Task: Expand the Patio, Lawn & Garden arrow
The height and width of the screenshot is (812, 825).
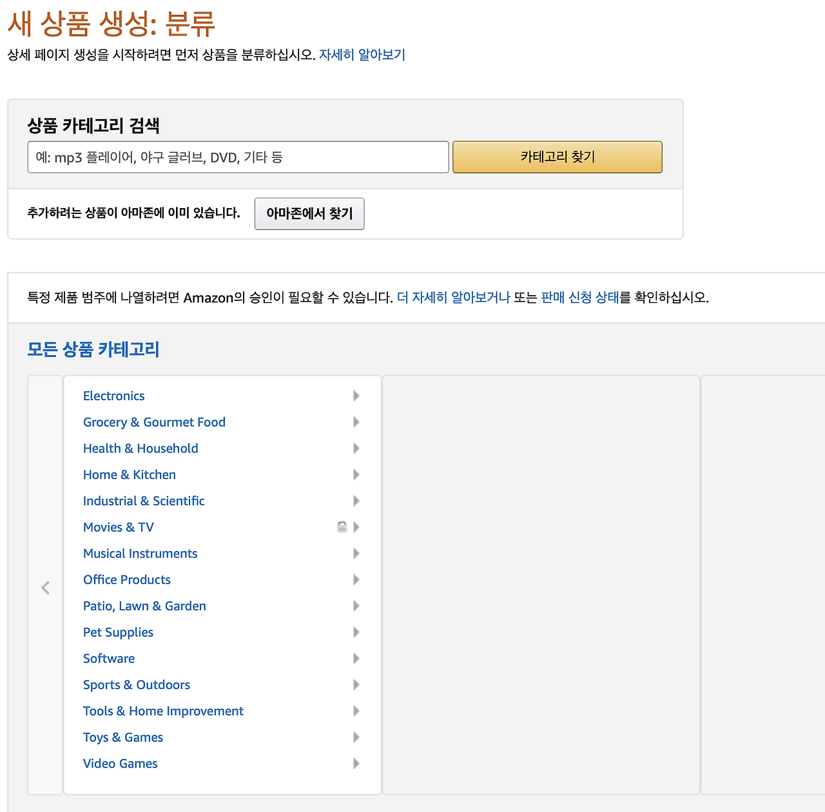Action: 356,606
